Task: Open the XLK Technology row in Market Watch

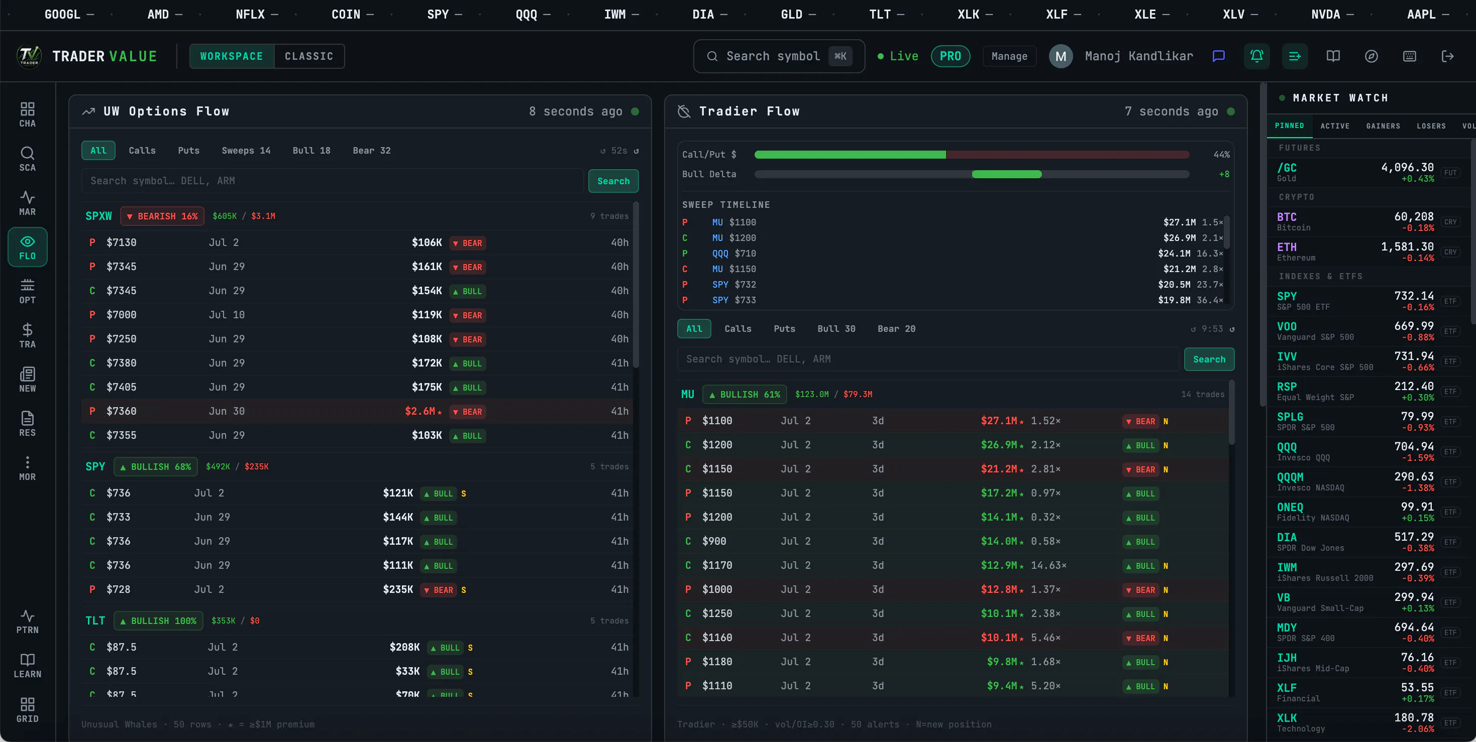Action: (x=1368, y=722)
